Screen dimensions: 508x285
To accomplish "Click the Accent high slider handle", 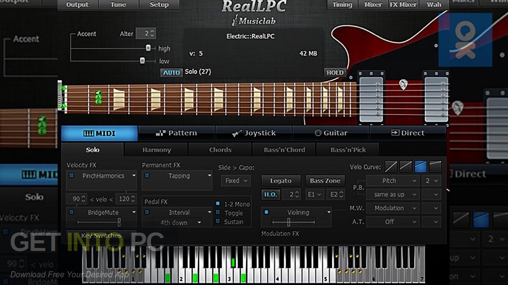I will (x=148, y=48).
